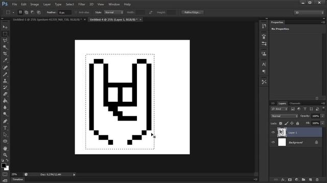The image size is (327, 183).
Task: Toggle Quick Mask mode
Action: [x=5, y=174]
